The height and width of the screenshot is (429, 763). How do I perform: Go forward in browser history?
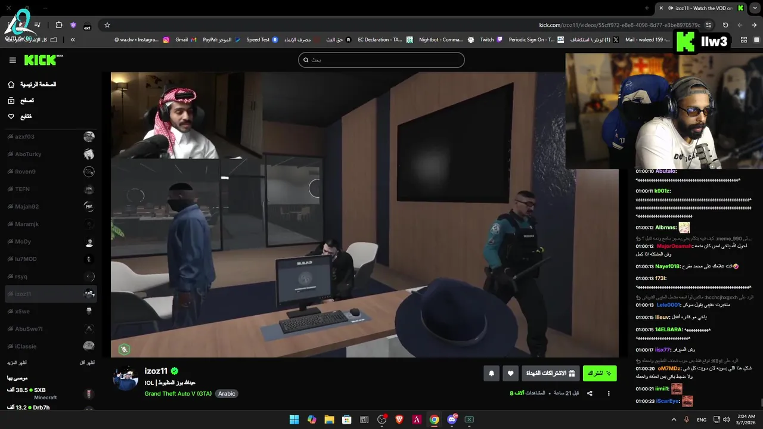(740, 25)
